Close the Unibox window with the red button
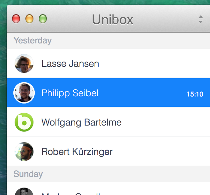The image size is (210, 195). click(16, 19)
